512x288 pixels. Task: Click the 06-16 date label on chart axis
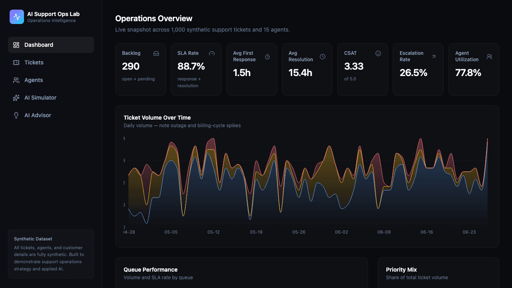coord(427,232)
